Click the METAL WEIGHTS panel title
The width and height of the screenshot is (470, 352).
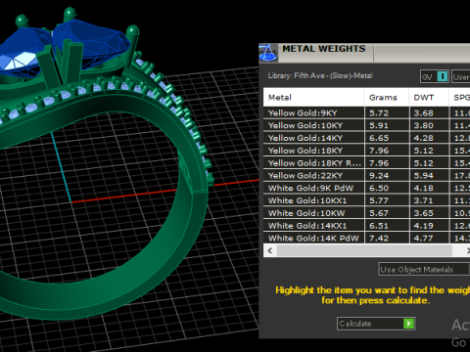324,49
